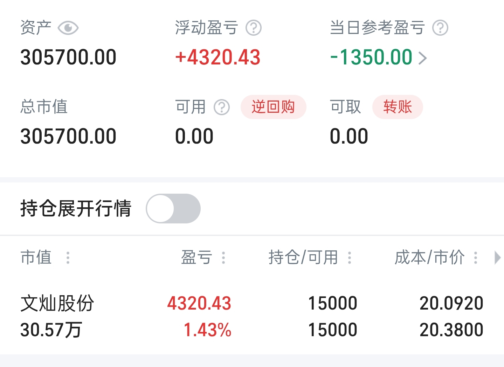Sort holdings by 市值 column header
504x367 pixels.
click(36, 257)
